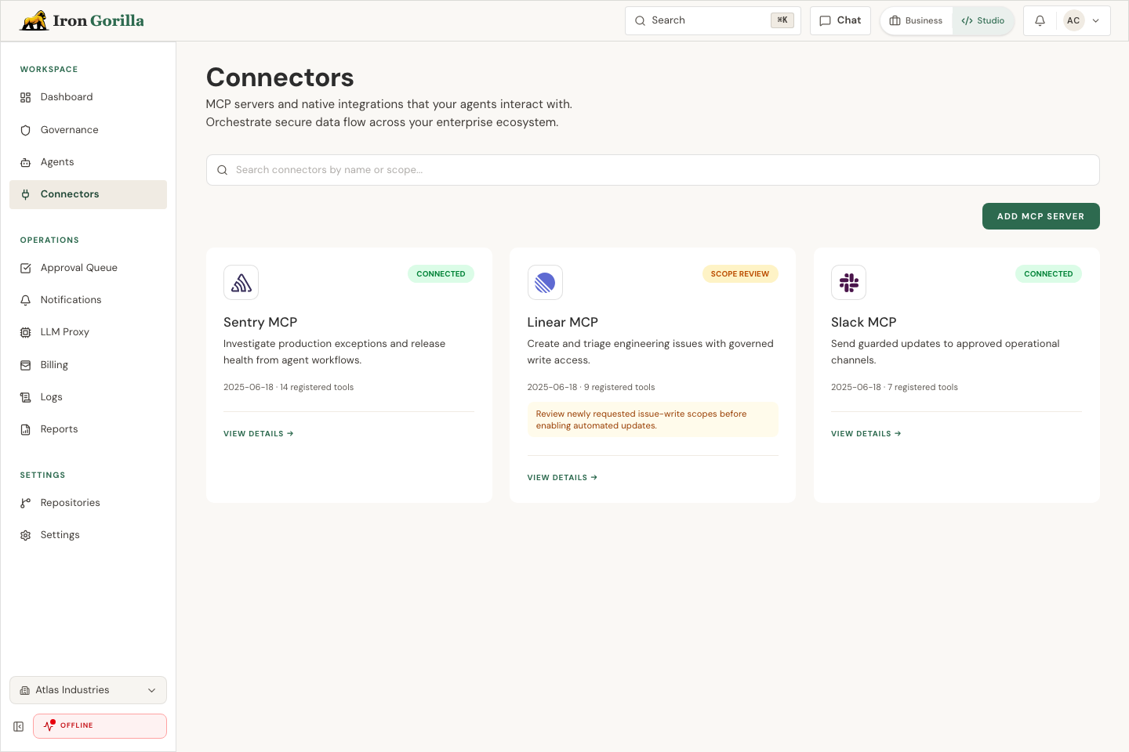Click the Slack MCP title
This screenshot has height=752, width=1129.
(x=864, y=323)
